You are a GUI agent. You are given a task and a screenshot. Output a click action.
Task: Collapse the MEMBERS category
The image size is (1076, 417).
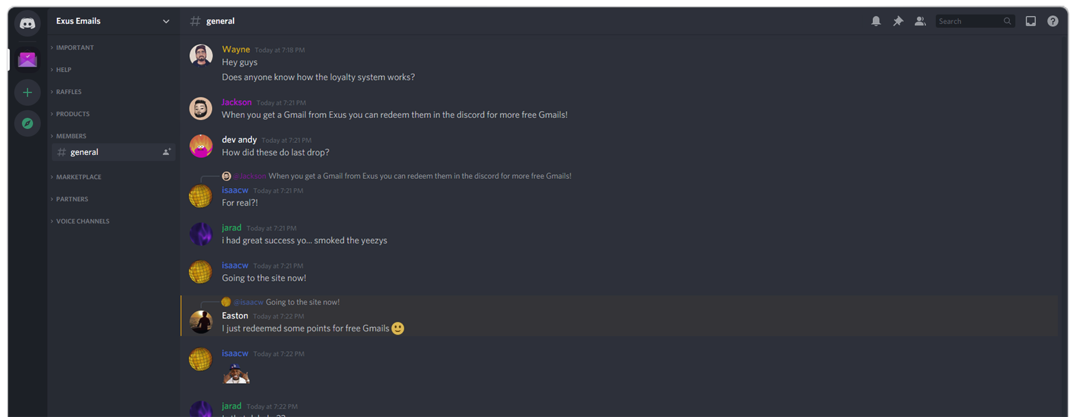pos(71,136)
